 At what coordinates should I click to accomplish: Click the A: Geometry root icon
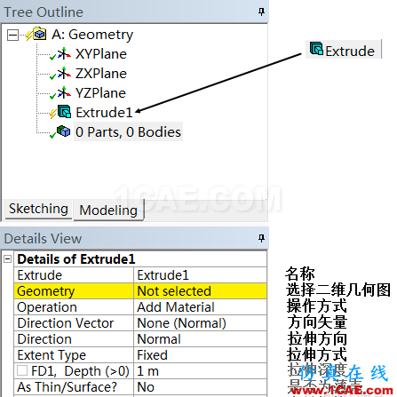pos(40,34)
